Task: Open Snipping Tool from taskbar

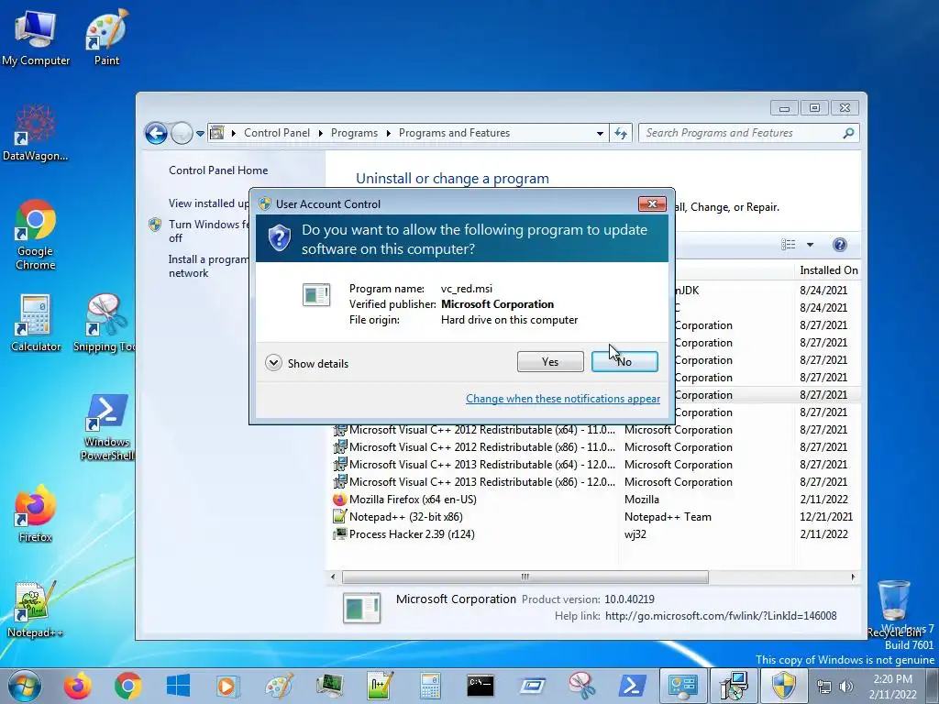Action: click(582, 686)
